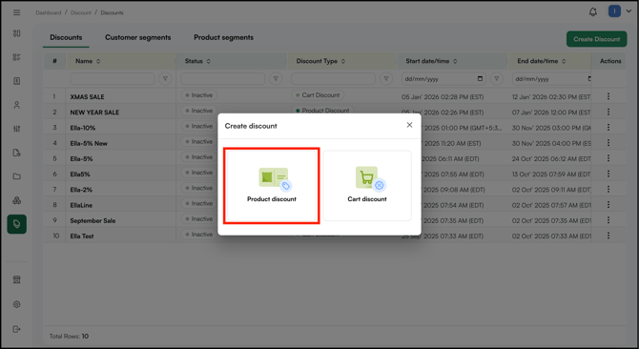Viewport: 639px width, 349px height.
Task: Click the NEW YEAR SALE discount name
Action: click(94, 113)
